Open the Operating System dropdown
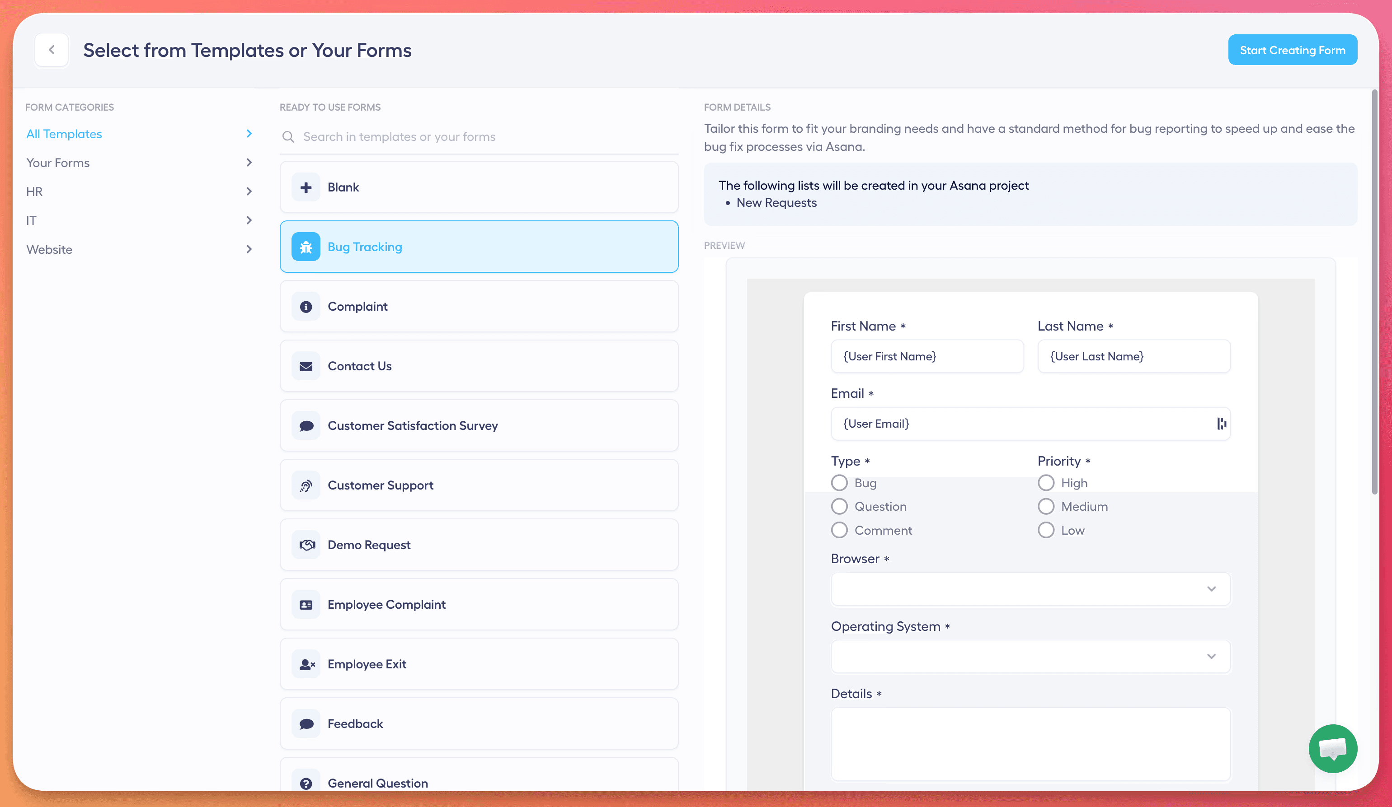 click(x=1030, y=656)
